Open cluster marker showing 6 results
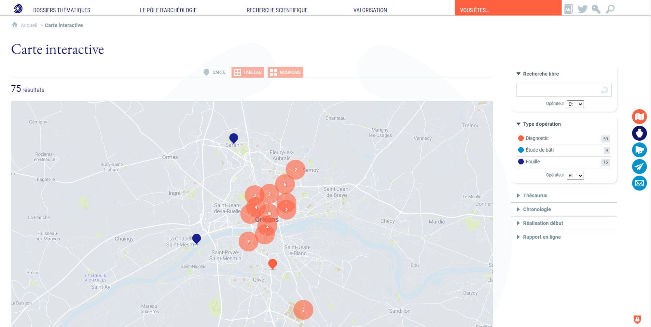 [x=285, y=184]
